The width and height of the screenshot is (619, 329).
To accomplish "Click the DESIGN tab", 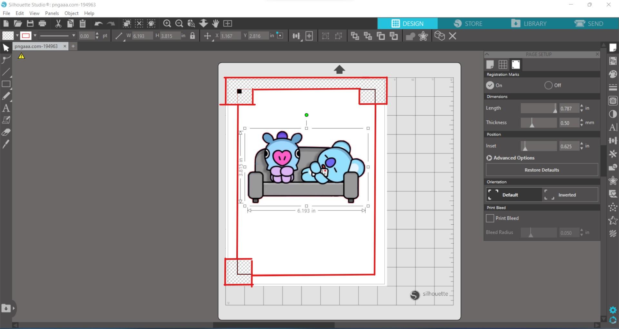I will coord(408,23).
